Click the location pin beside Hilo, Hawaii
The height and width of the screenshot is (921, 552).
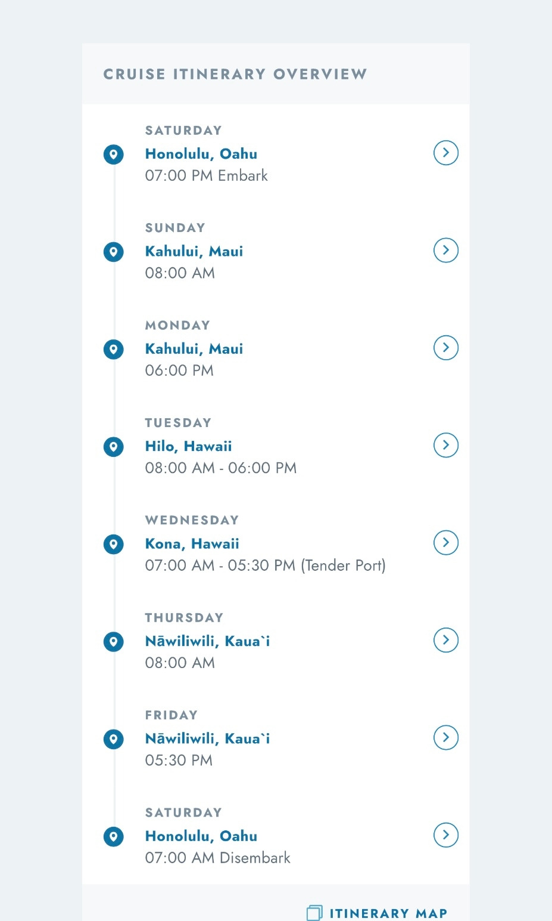point(113,447)
